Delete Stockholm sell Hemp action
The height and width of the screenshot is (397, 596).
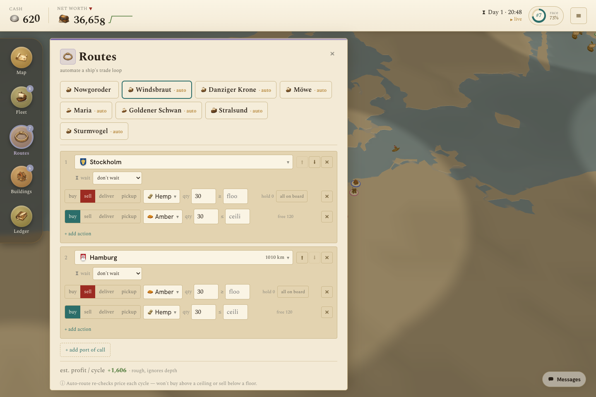point(327,196)
